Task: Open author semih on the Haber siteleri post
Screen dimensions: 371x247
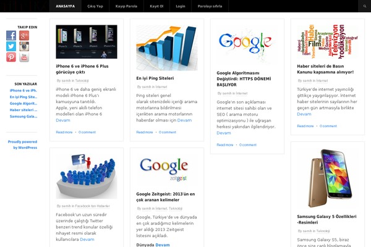Action: click(307, 81)
